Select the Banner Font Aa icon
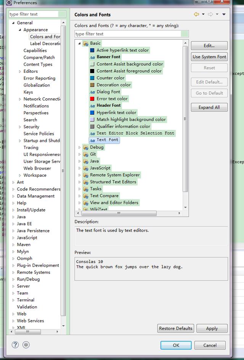 pyautogui.click(x=92, y=57)
